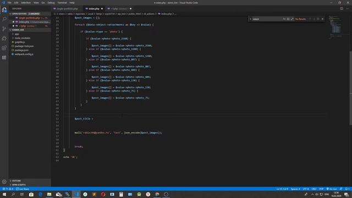This screenshot has width=352, height=198.
Task: Click the Ln, Col cursor position indicator
Action: pos(282,189)
